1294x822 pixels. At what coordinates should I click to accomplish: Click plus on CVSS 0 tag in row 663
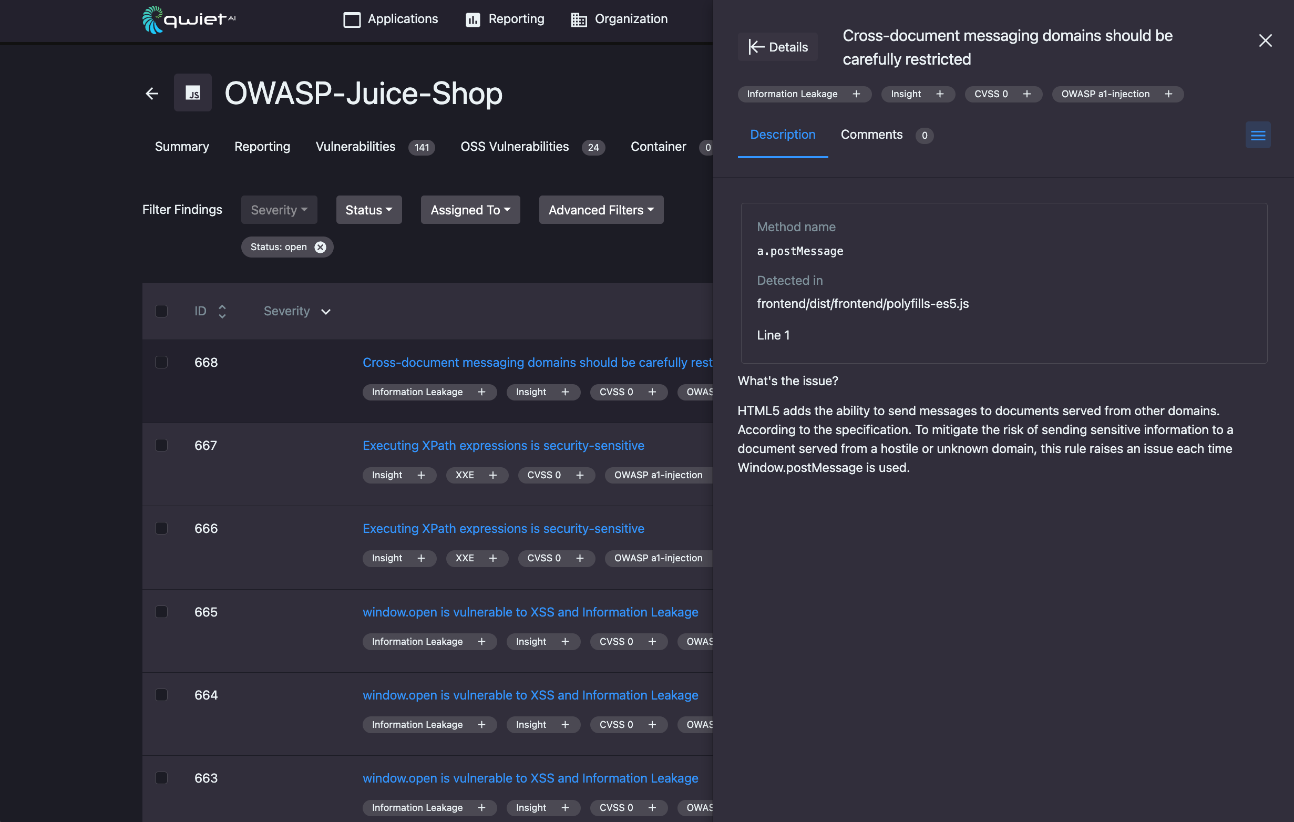tap(652, 807)
